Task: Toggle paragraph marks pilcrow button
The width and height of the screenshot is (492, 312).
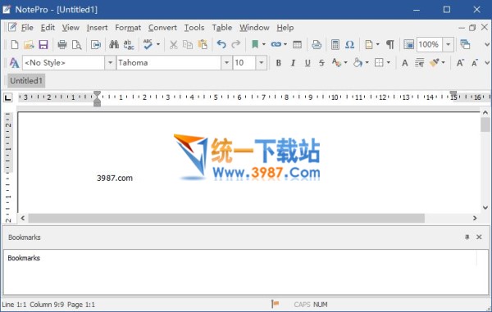Action: pos(390,44)
